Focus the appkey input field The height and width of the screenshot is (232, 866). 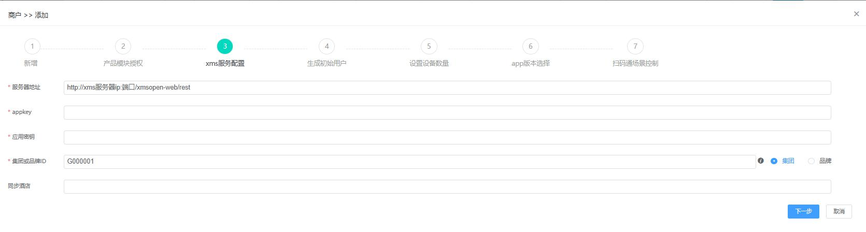click(447, 112)
